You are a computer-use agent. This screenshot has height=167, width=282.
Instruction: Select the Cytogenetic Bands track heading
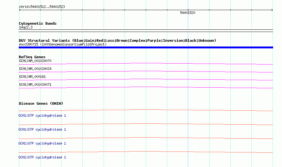tap(38, 23)
